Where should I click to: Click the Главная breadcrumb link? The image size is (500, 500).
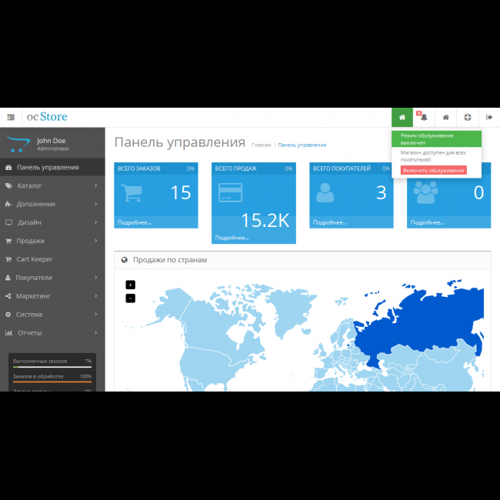click(x=261, y=145)
